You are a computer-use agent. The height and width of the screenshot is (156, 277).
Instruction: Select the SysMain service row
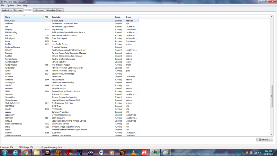[x=71, y=133]
